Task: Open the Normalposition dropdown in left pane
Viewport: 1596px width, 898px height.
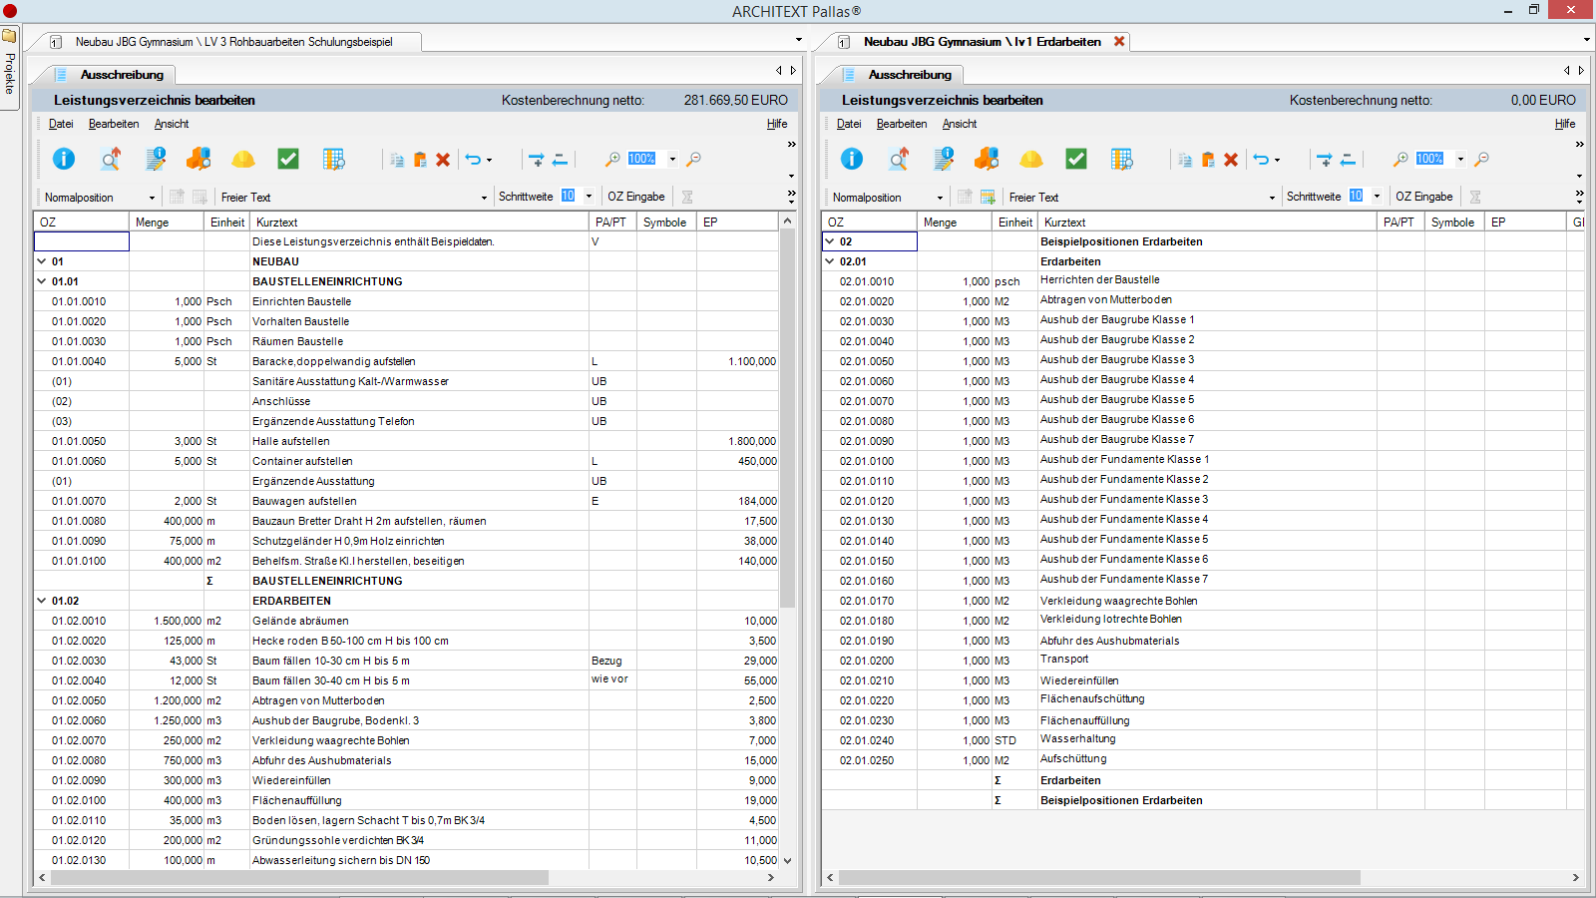Action: 152,198
